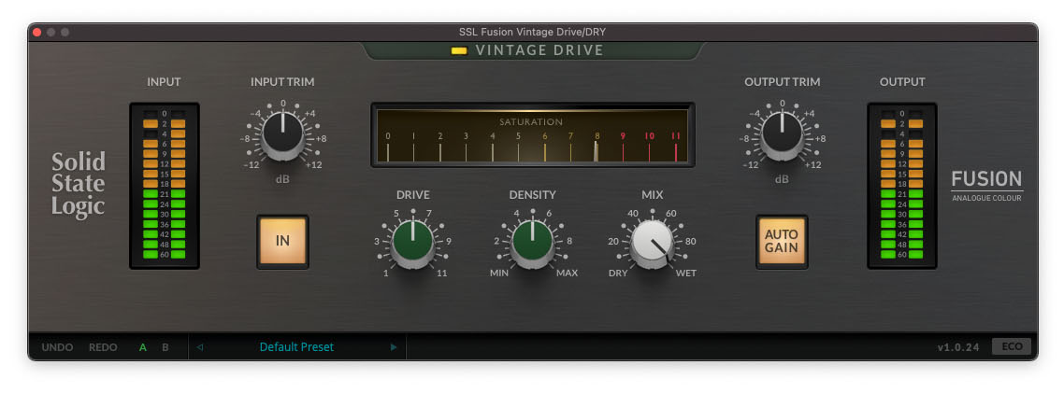Go to previous preset arrow

(x=199, y=347)
